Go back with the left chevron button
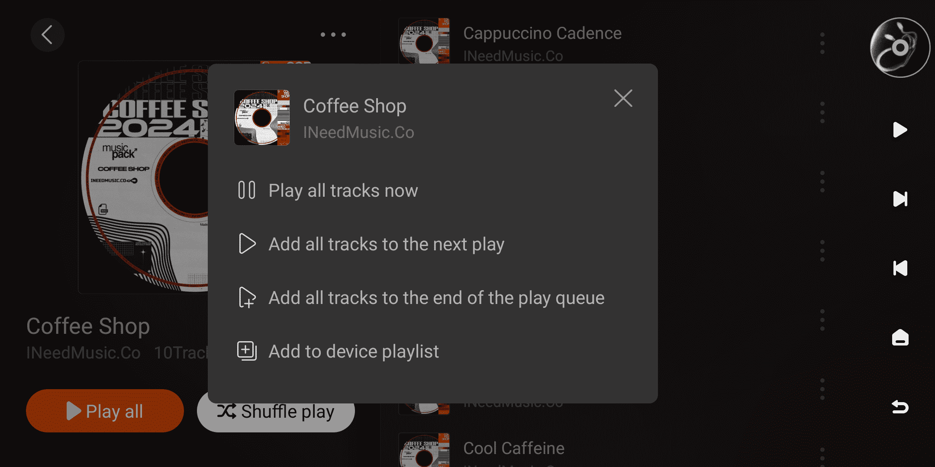Screen dimensions: 935x467 48,35
